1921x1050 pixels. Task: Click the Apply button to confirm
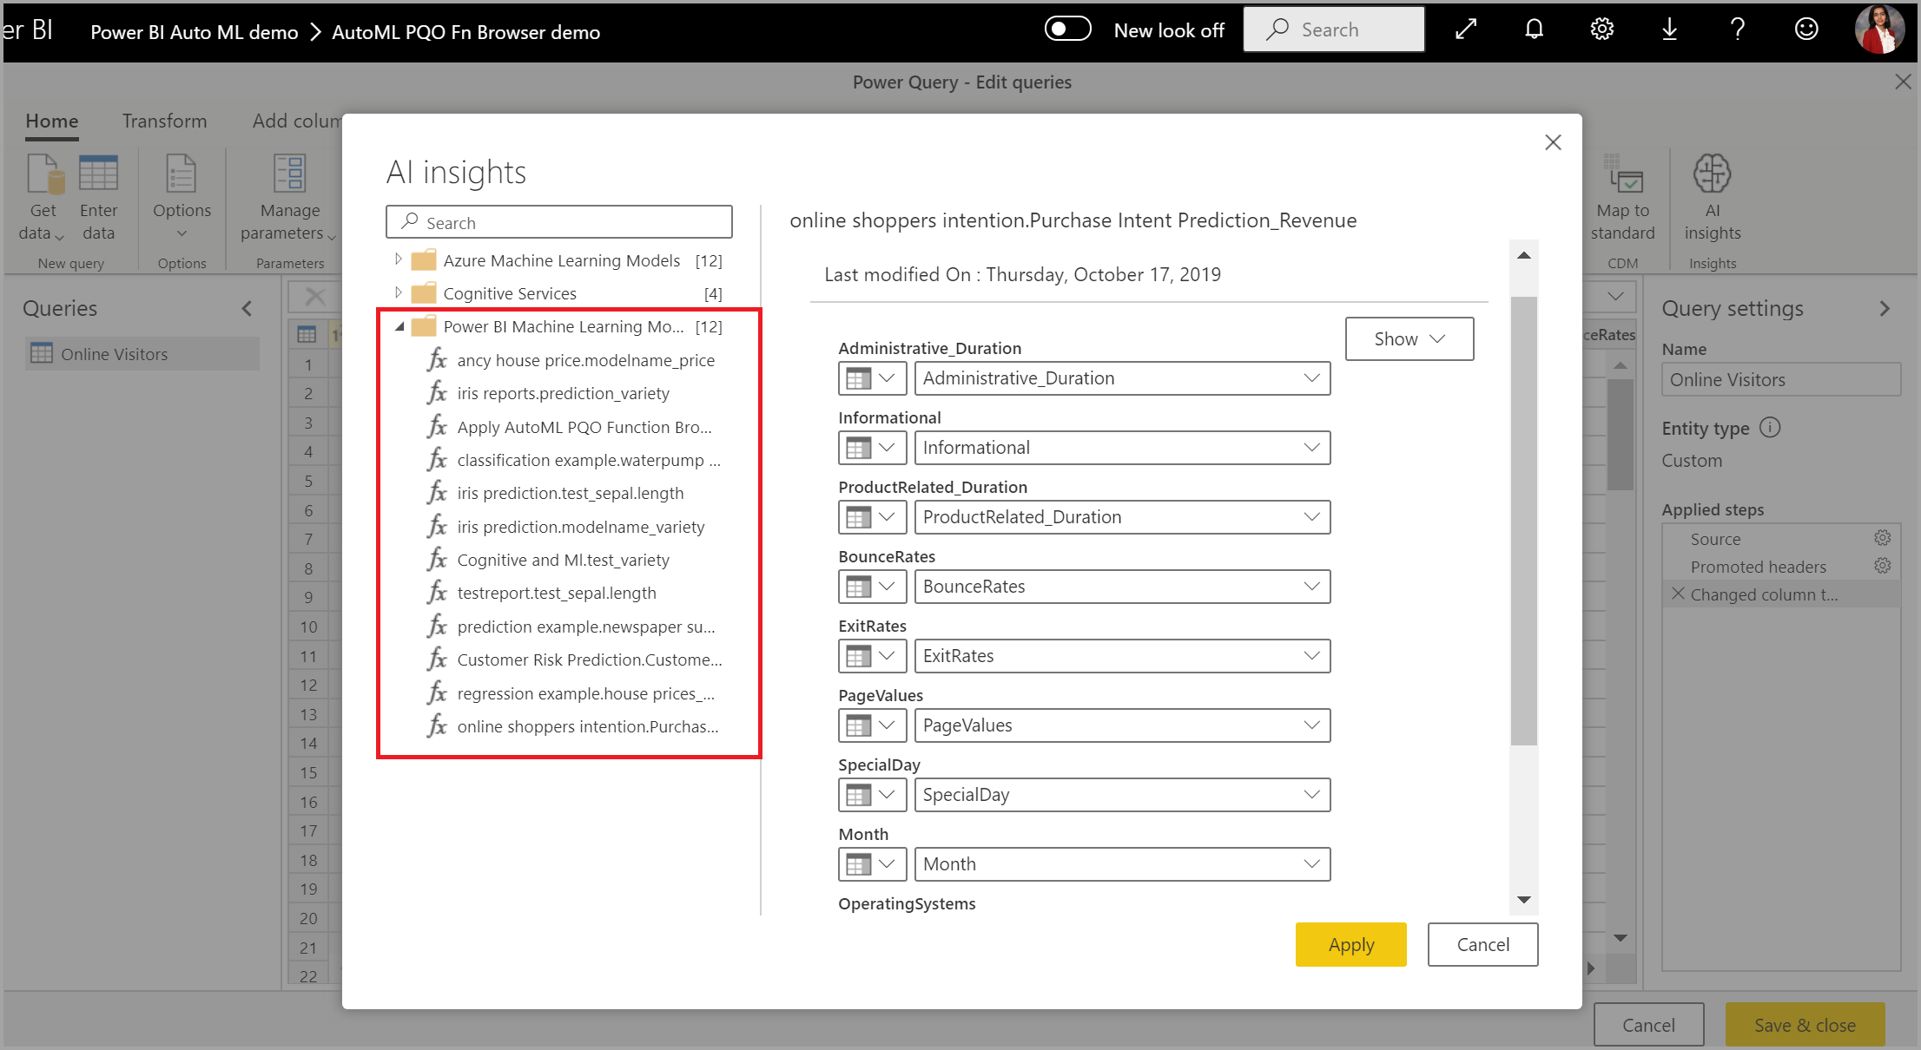(x=1350, y=945)
